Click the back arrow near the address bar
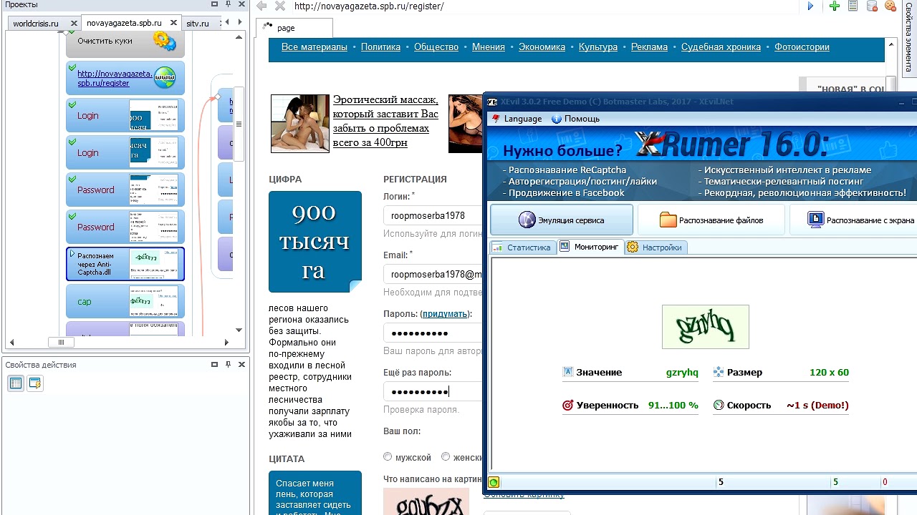This screenshot has height=515, width=917. pos(261,6)
